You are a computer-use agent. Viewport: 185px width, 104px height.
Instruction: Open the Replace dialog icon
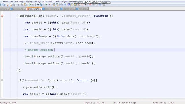click(x=41, y=5)
